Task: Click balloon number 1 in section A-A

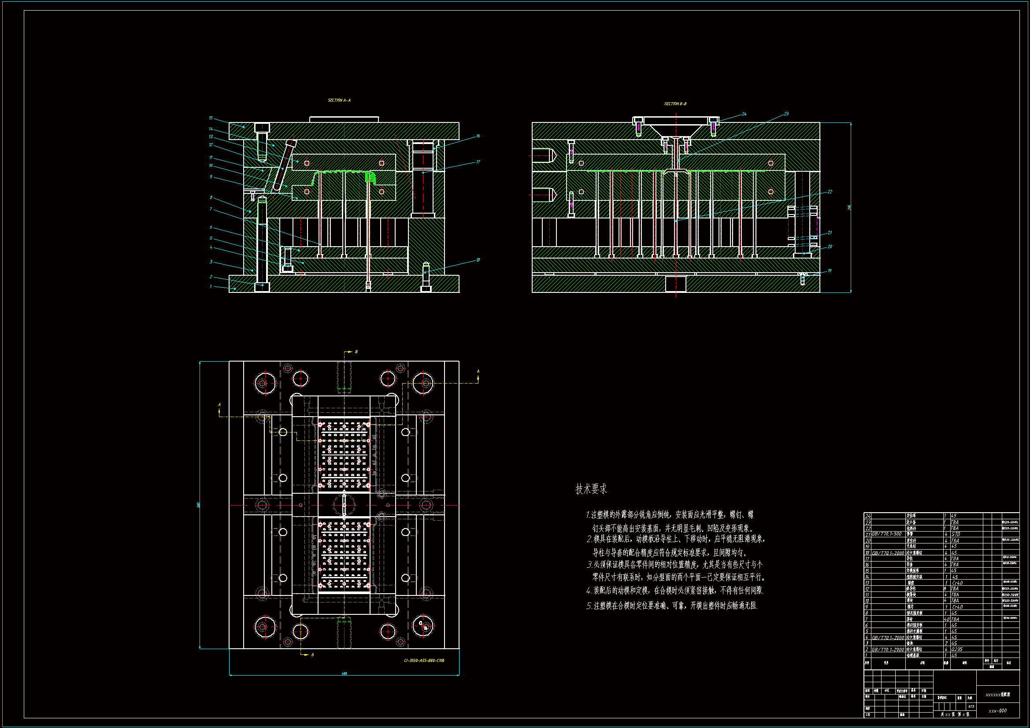Action: 211,286
